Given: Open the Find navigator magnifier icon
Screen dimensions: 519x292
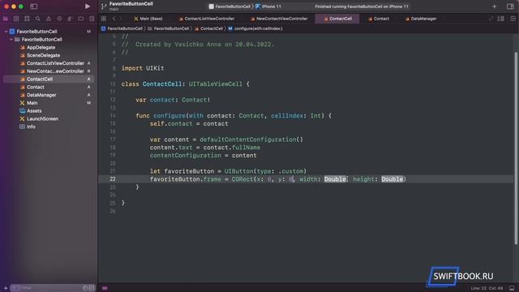Looking at the screenshot, I should click(x=38, y=19).
